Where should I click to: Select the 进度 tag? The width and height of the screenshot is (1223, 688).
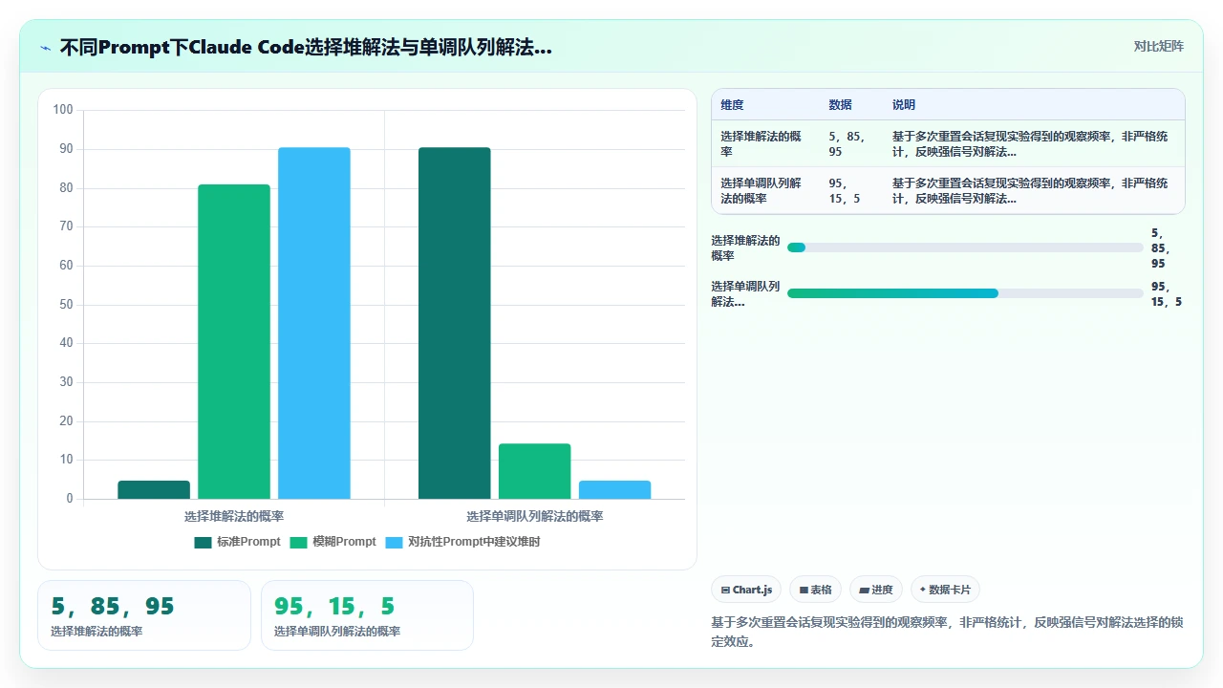[x=876, y=590]
